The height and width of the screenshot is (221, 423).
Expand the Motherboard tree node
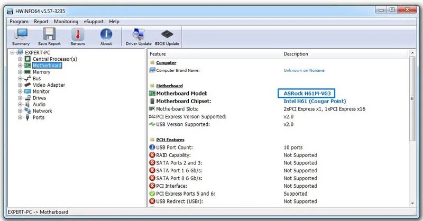[20, 66]
